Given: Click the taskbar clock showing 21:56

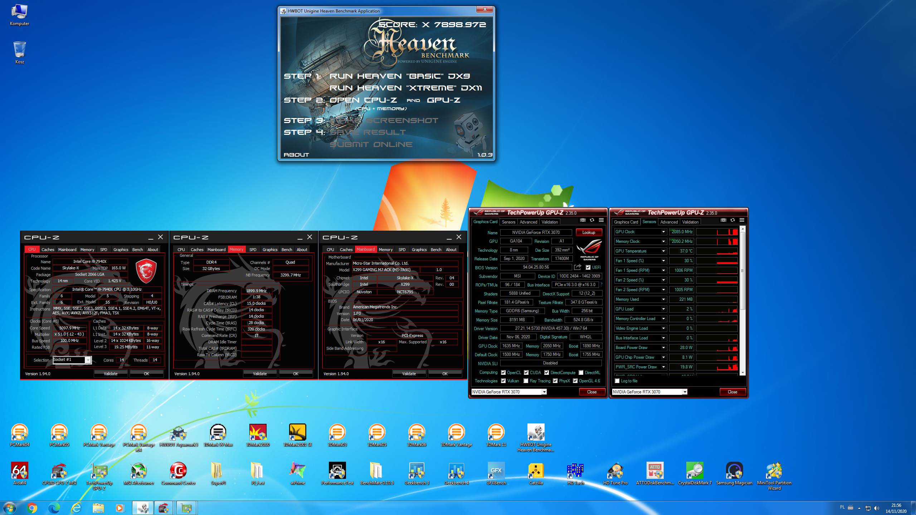Looking at the screenshot, I should (896, 505).
